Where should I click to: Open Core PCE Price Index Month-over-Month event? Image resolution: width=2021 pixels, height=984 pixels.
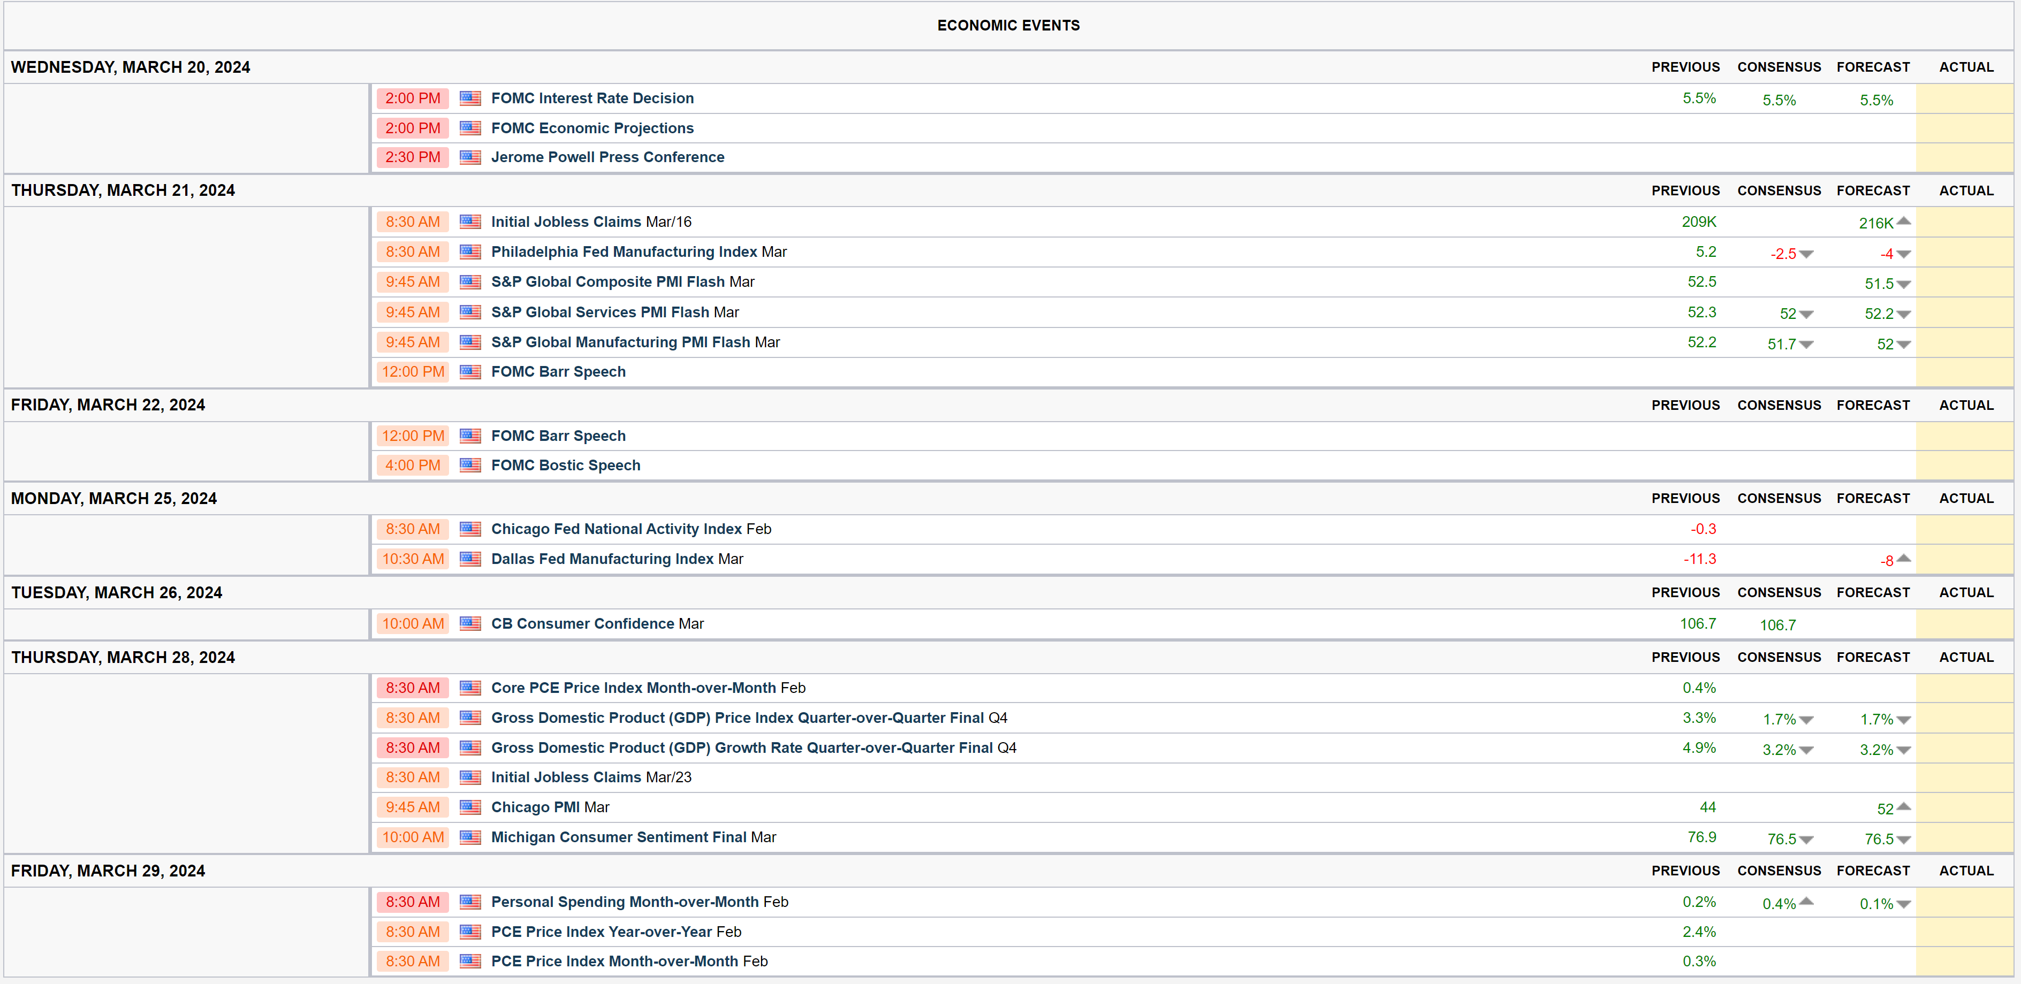coord(633,688)
